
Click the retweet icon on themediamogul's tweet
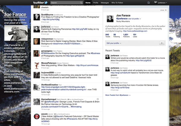pyautogui.click(x=68, y=99)
